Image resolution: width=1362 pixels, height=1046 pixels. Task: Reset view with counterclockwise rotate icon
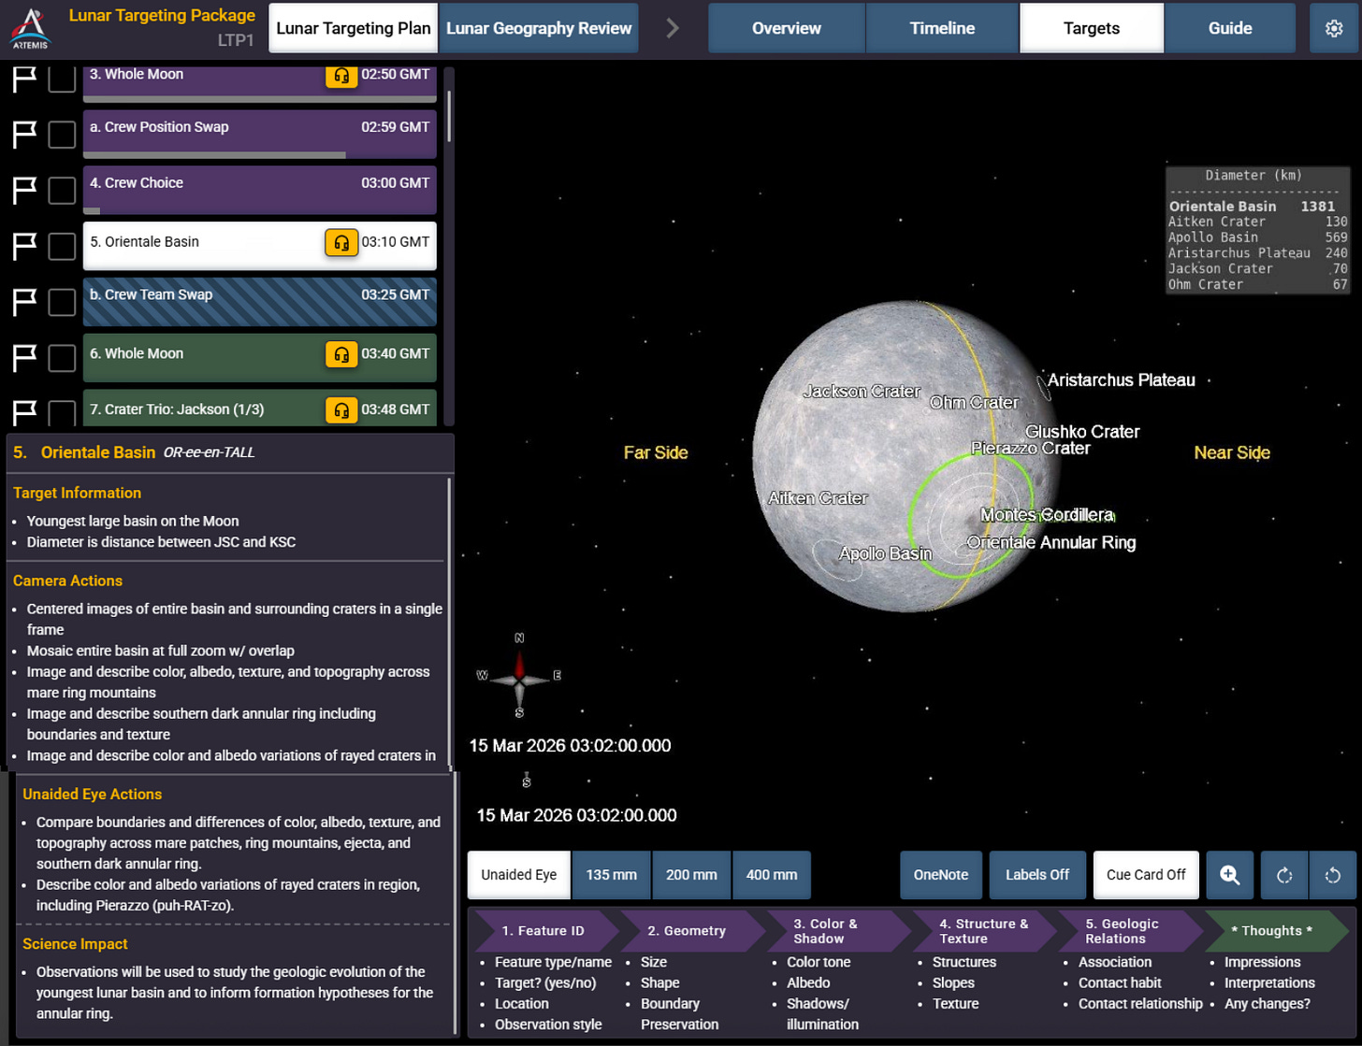[x=1333, y=875]
